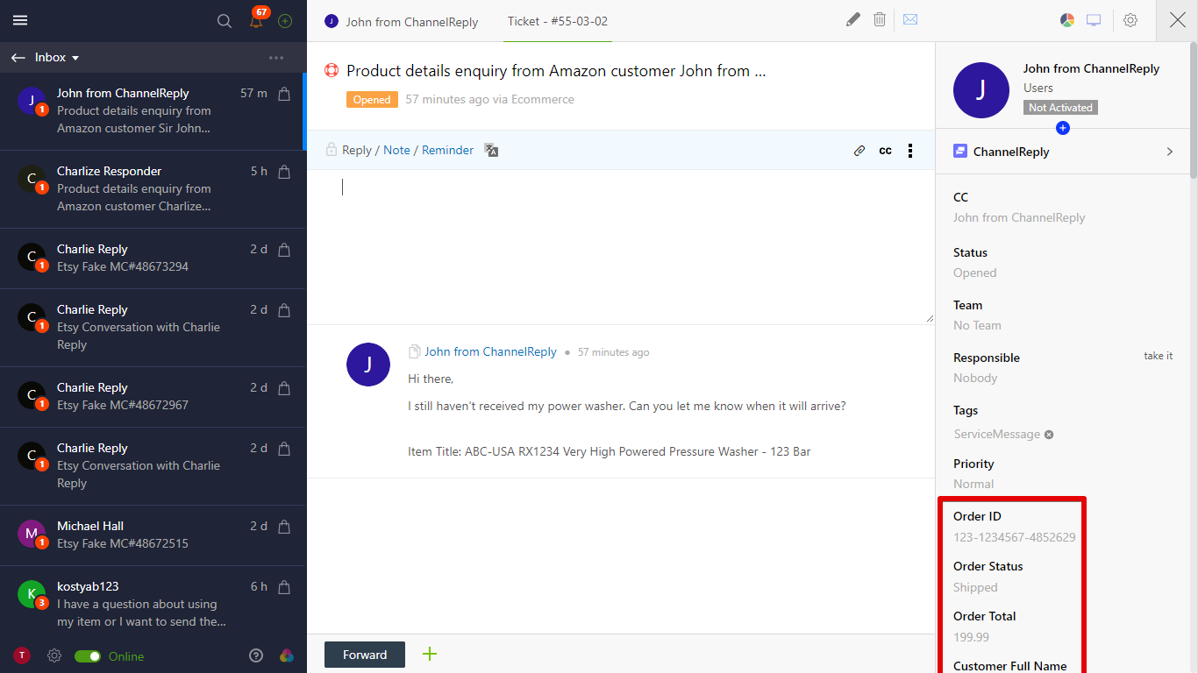Switch composer to Reminder
The height and width of the screenshot is (673, 1198).
click(x=447, y=151)
